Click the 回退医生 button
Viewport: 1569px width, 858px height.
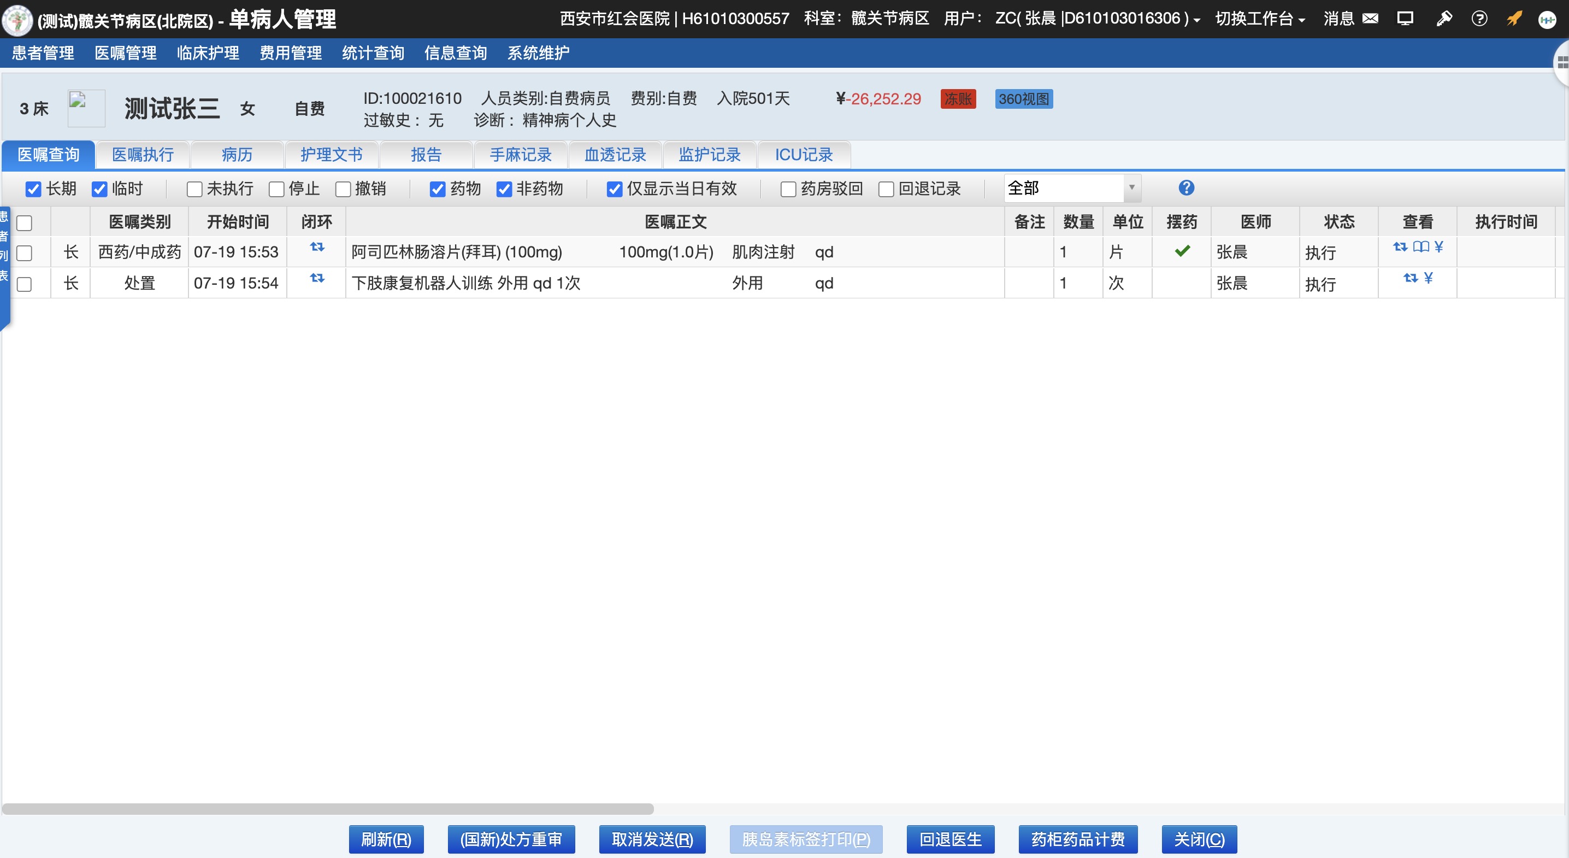coord(950,840)
